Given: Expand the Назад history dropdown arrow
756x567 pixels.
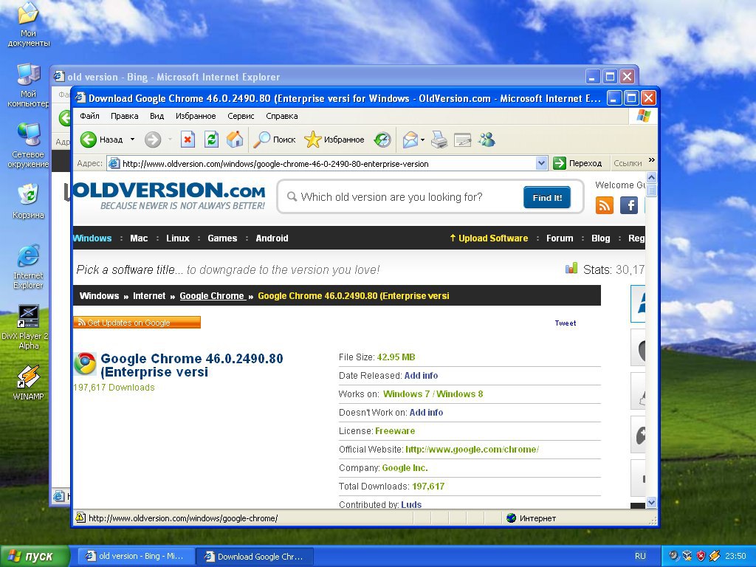Looking at the screenshot, I should pos(133,140).
